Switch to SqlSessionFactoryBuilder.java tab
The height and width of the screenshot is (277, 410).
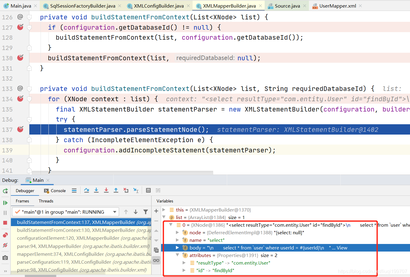coord(83,6)
